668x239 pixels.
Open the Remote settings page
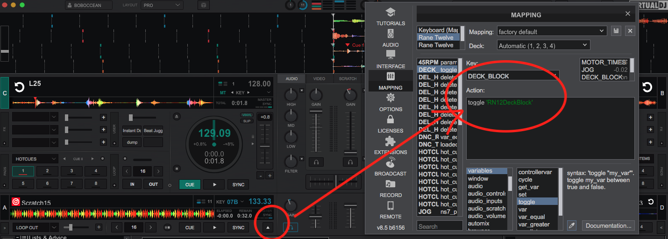pos(391,210)
